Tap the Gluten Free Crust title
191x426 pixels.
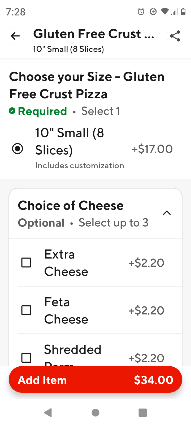[x=94, y=34]
